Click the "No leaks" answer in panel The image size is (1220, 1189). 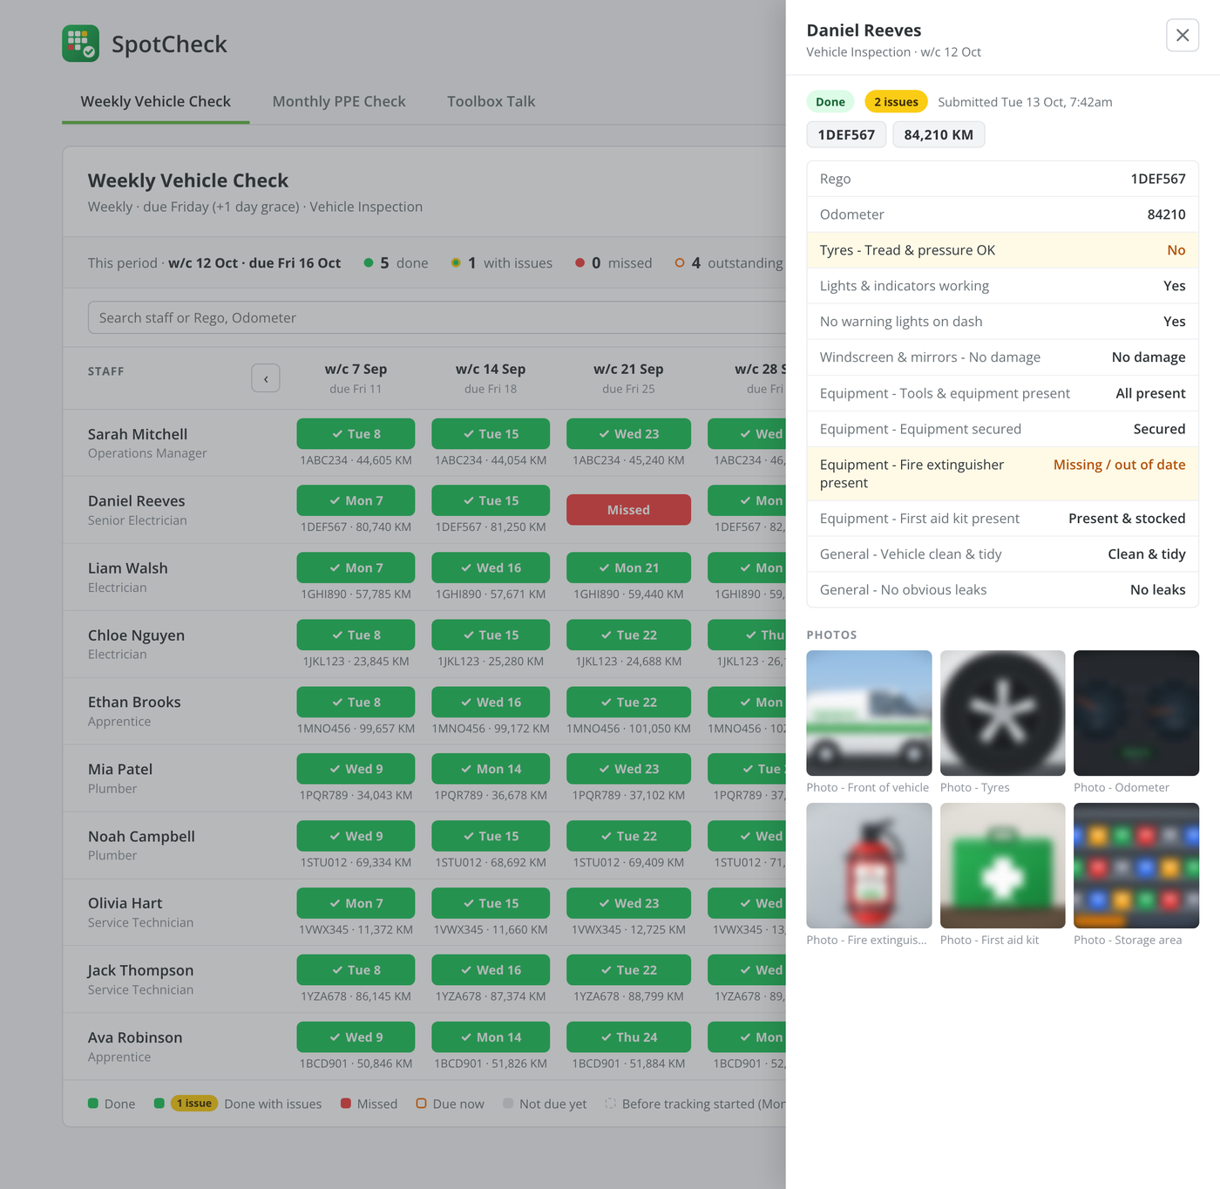point(1157,590)
